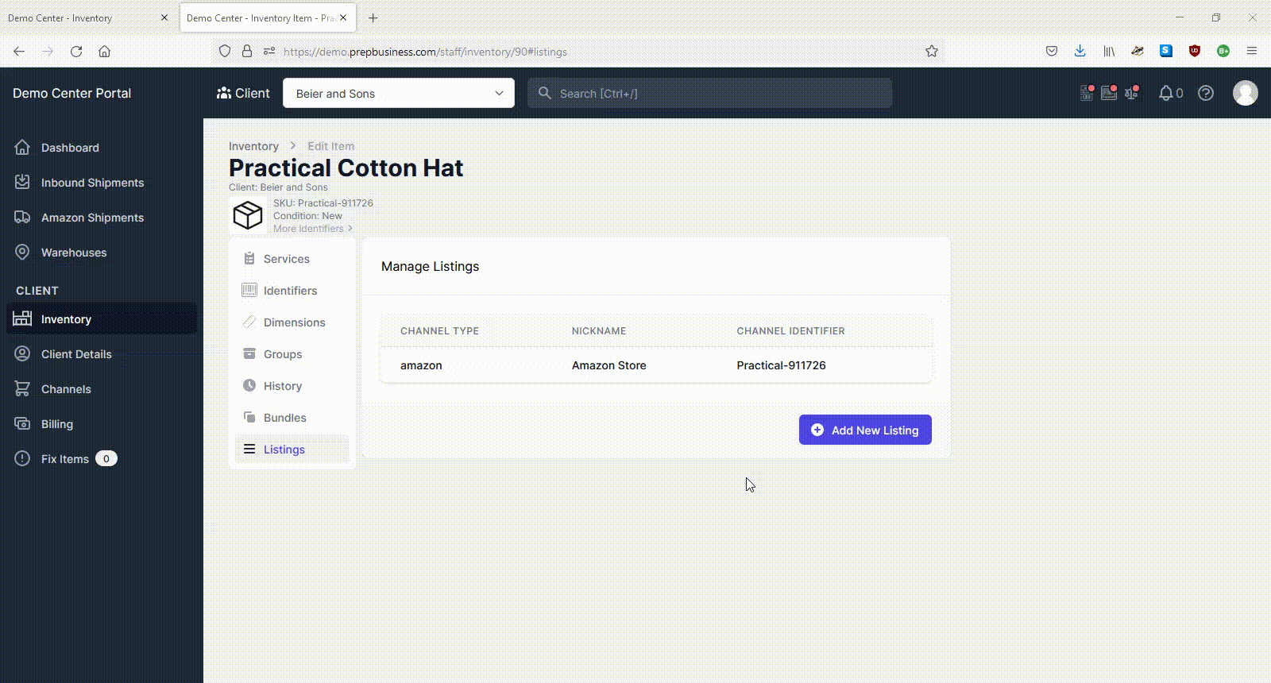The height and width of the screenshot is (683, 1271).
Task: Open the Dashboard home icon in sidebar
Action: pyautogui.click(x=22, y=147)
